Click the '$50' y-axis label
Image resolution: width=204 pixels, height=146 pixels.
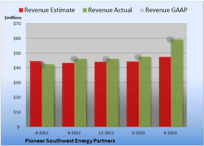(17, 53)
